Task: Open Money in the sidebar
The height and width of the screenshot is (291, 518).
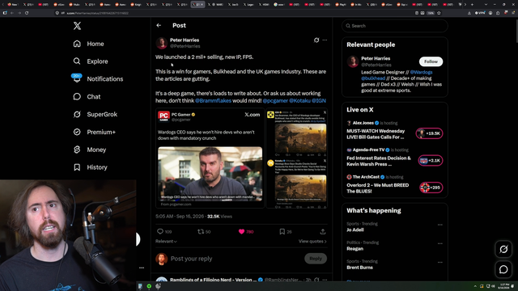Action: pyautogui.click(x=90, y=150)
